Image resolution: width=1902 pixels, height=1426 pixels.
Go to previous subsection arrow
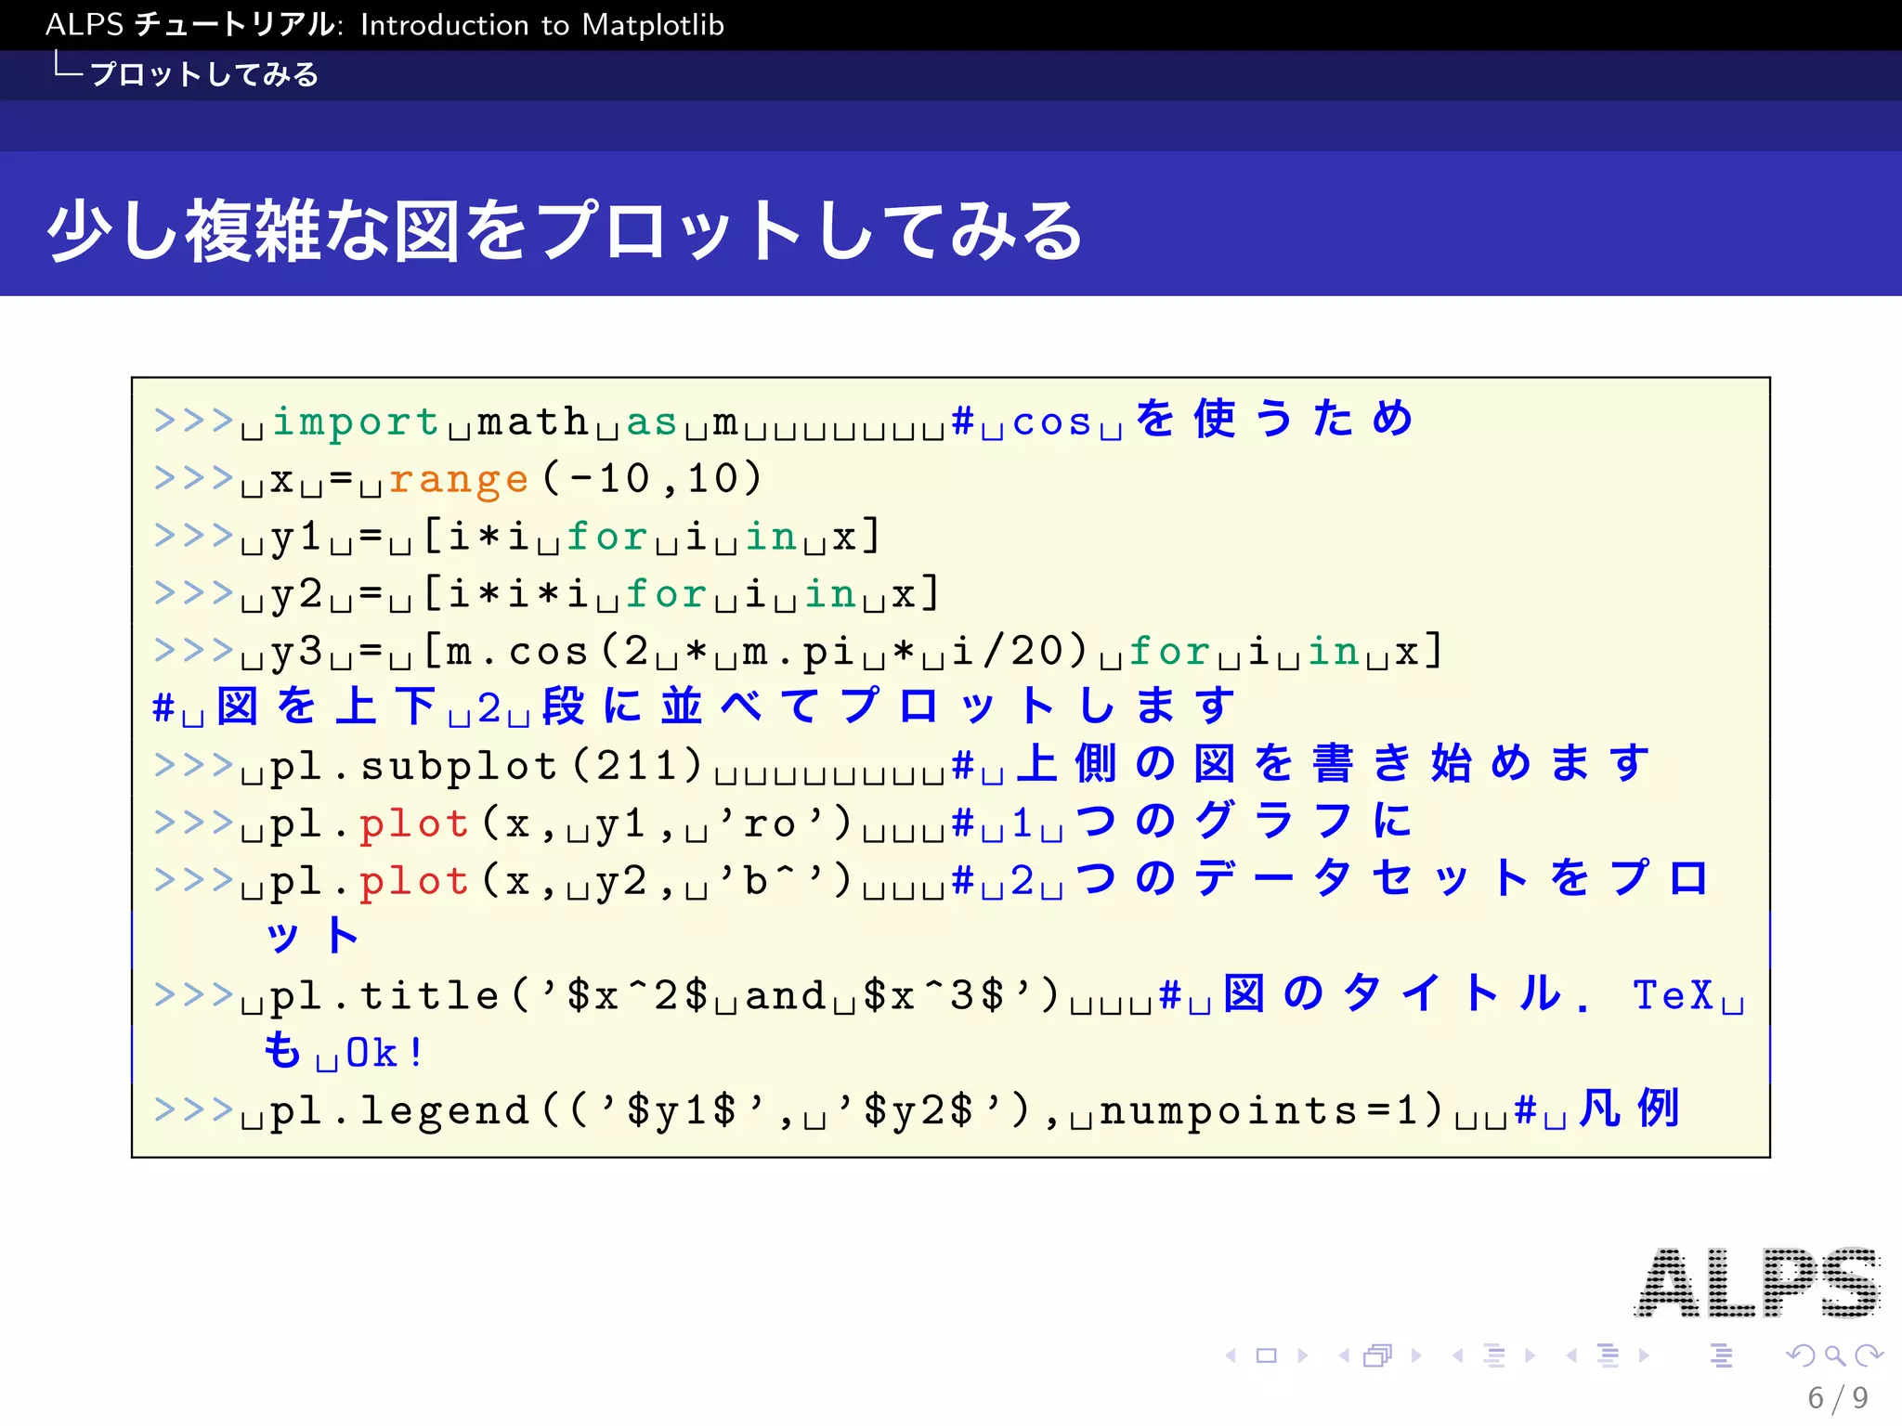pos(1458,1355)
